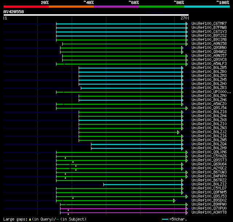Select the UniRef100_Q9SRN0 label
Image resolution: width=233 pixels, height=222 pixels.
[209, 48]
